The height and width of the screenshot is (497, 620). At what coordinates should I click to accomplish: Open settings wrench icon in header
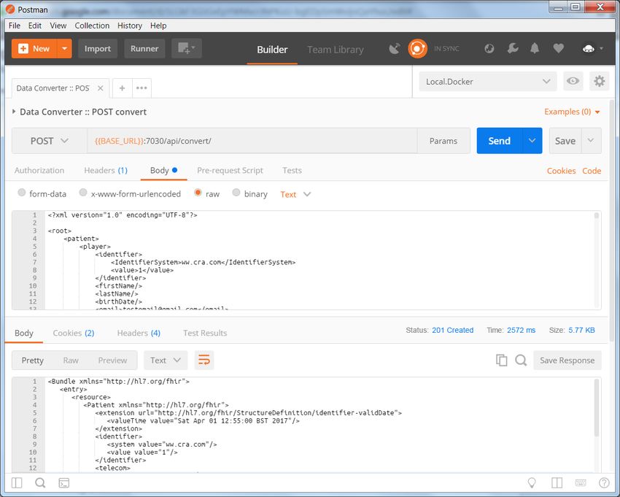(x=513, y=49)
